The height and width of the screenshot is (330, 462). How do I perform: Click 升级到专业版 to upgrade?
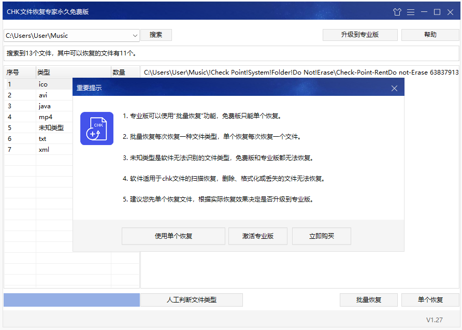[360, 35]
